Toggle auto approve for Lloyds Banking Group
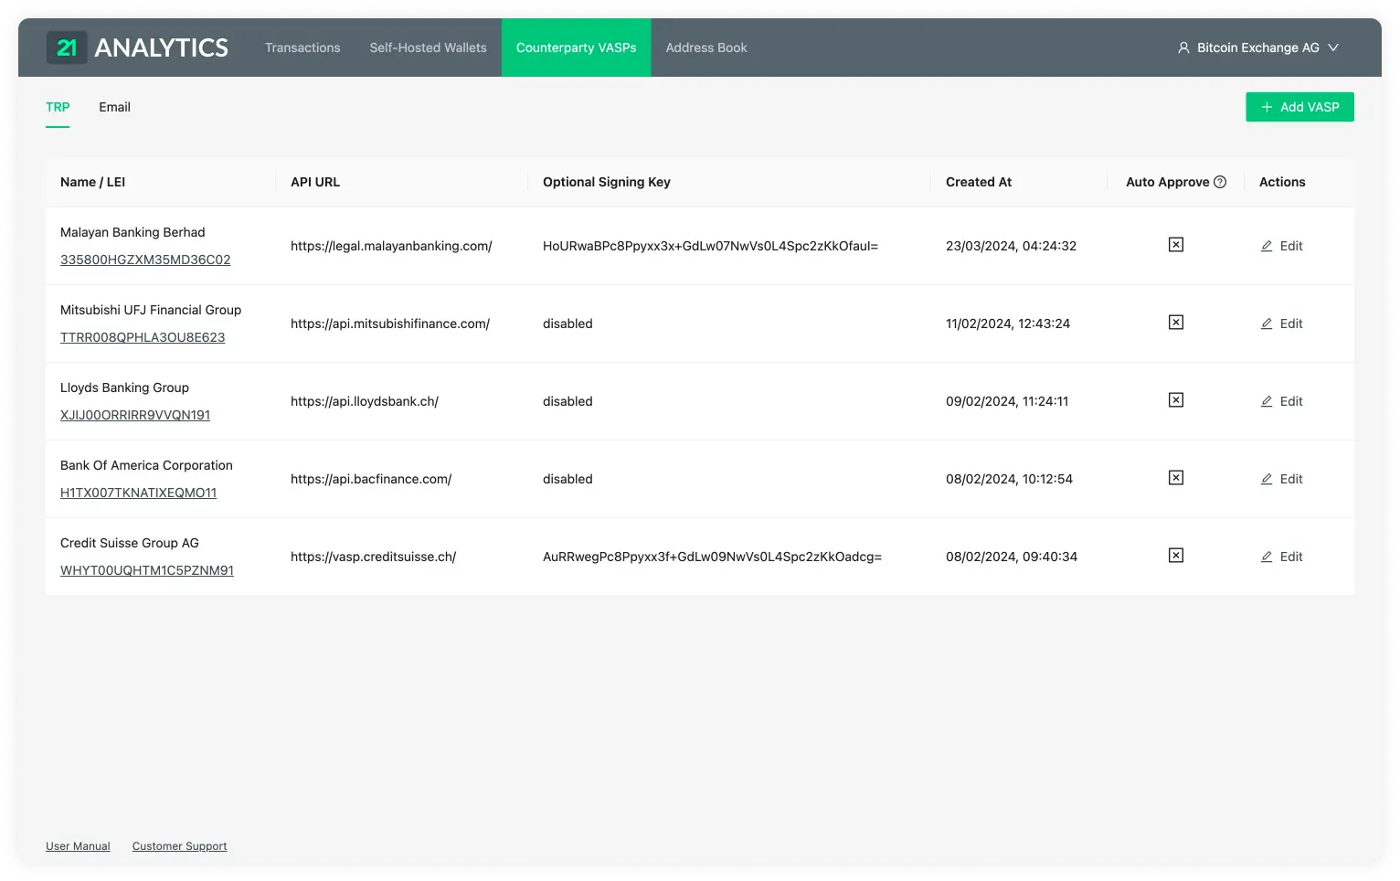 point(1176,400)
